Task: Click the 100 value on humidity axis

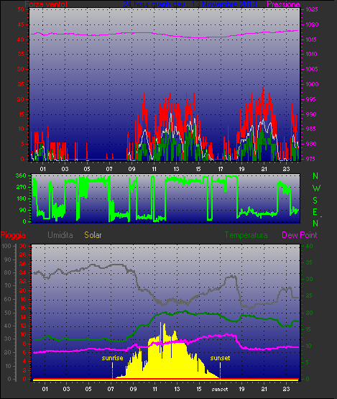Action: pos(6,246)
